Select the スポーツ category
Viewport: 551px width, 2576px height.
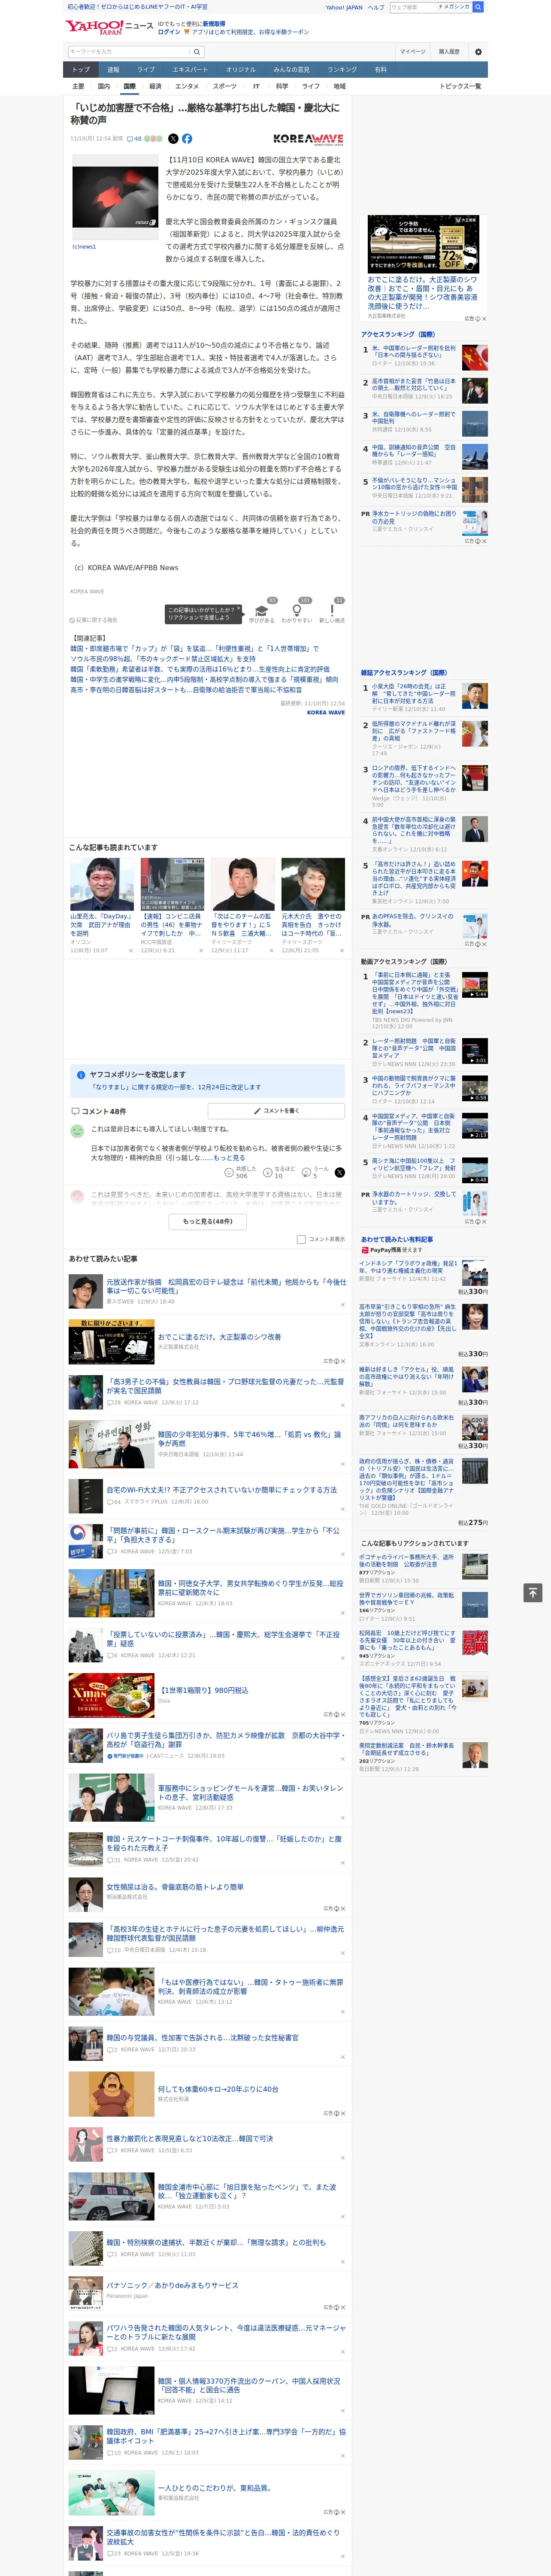[225, 86]
